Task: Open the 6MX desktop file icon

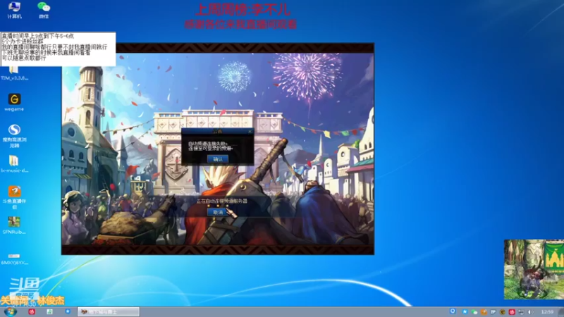Action: 14,259
